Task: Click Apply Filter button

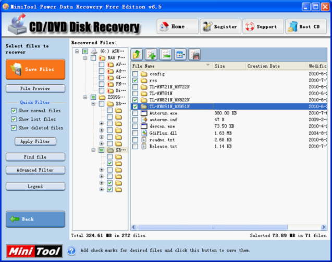Action: tap(35, 141)
